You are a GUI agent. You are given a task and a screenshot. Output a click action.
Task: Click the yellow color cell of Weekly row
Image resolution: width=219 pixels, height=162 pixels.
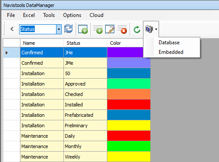point(129,157)
